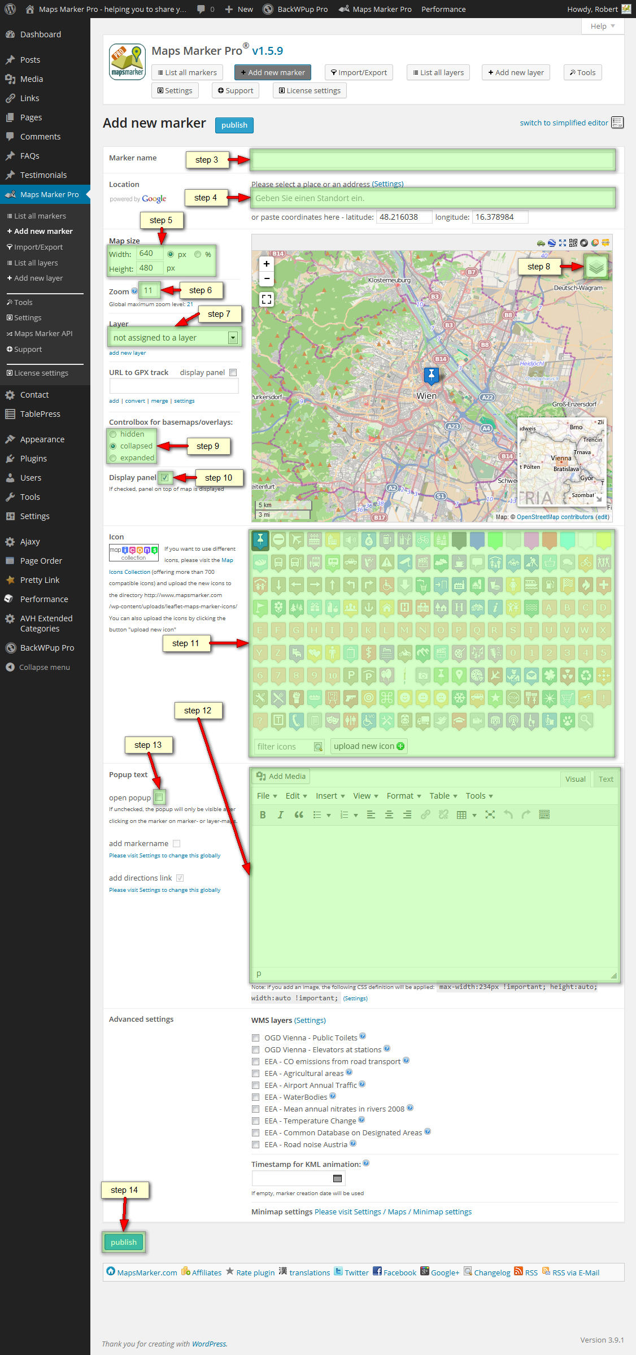Click Italic in the popup text editor
The image size is (636, 1355).
281,814
